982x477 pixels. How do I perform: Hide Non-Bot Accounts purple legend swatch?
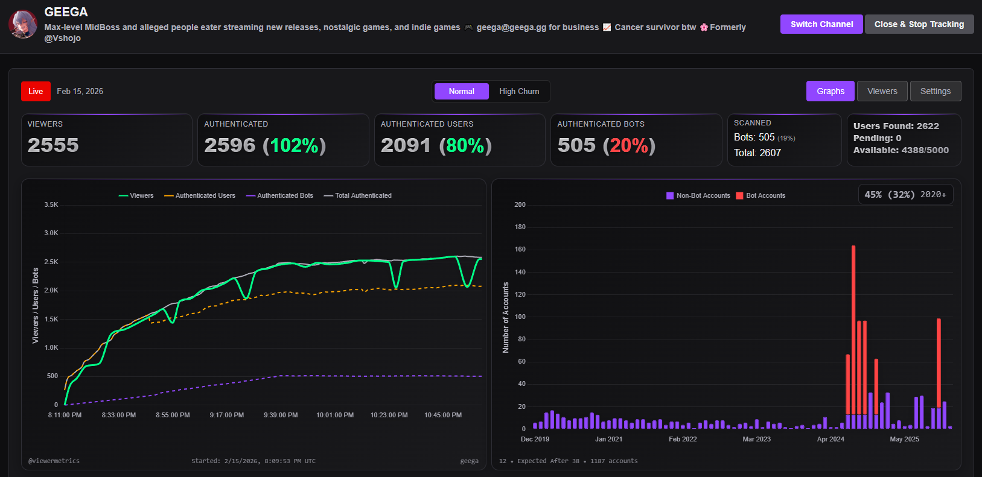pyautogui.click(x=670, y=195)
